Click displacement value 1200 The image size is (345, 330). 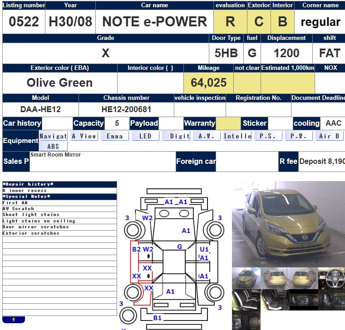point(286,53)
